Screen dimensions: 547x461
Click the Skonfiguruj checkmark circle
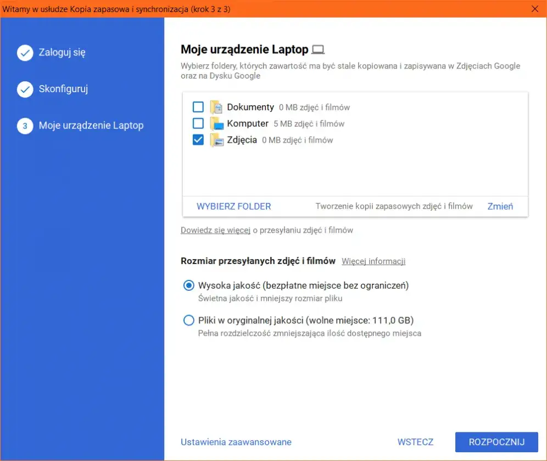25,89
